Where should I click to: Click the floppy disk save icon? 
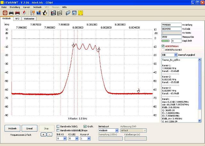pos(74,13)
